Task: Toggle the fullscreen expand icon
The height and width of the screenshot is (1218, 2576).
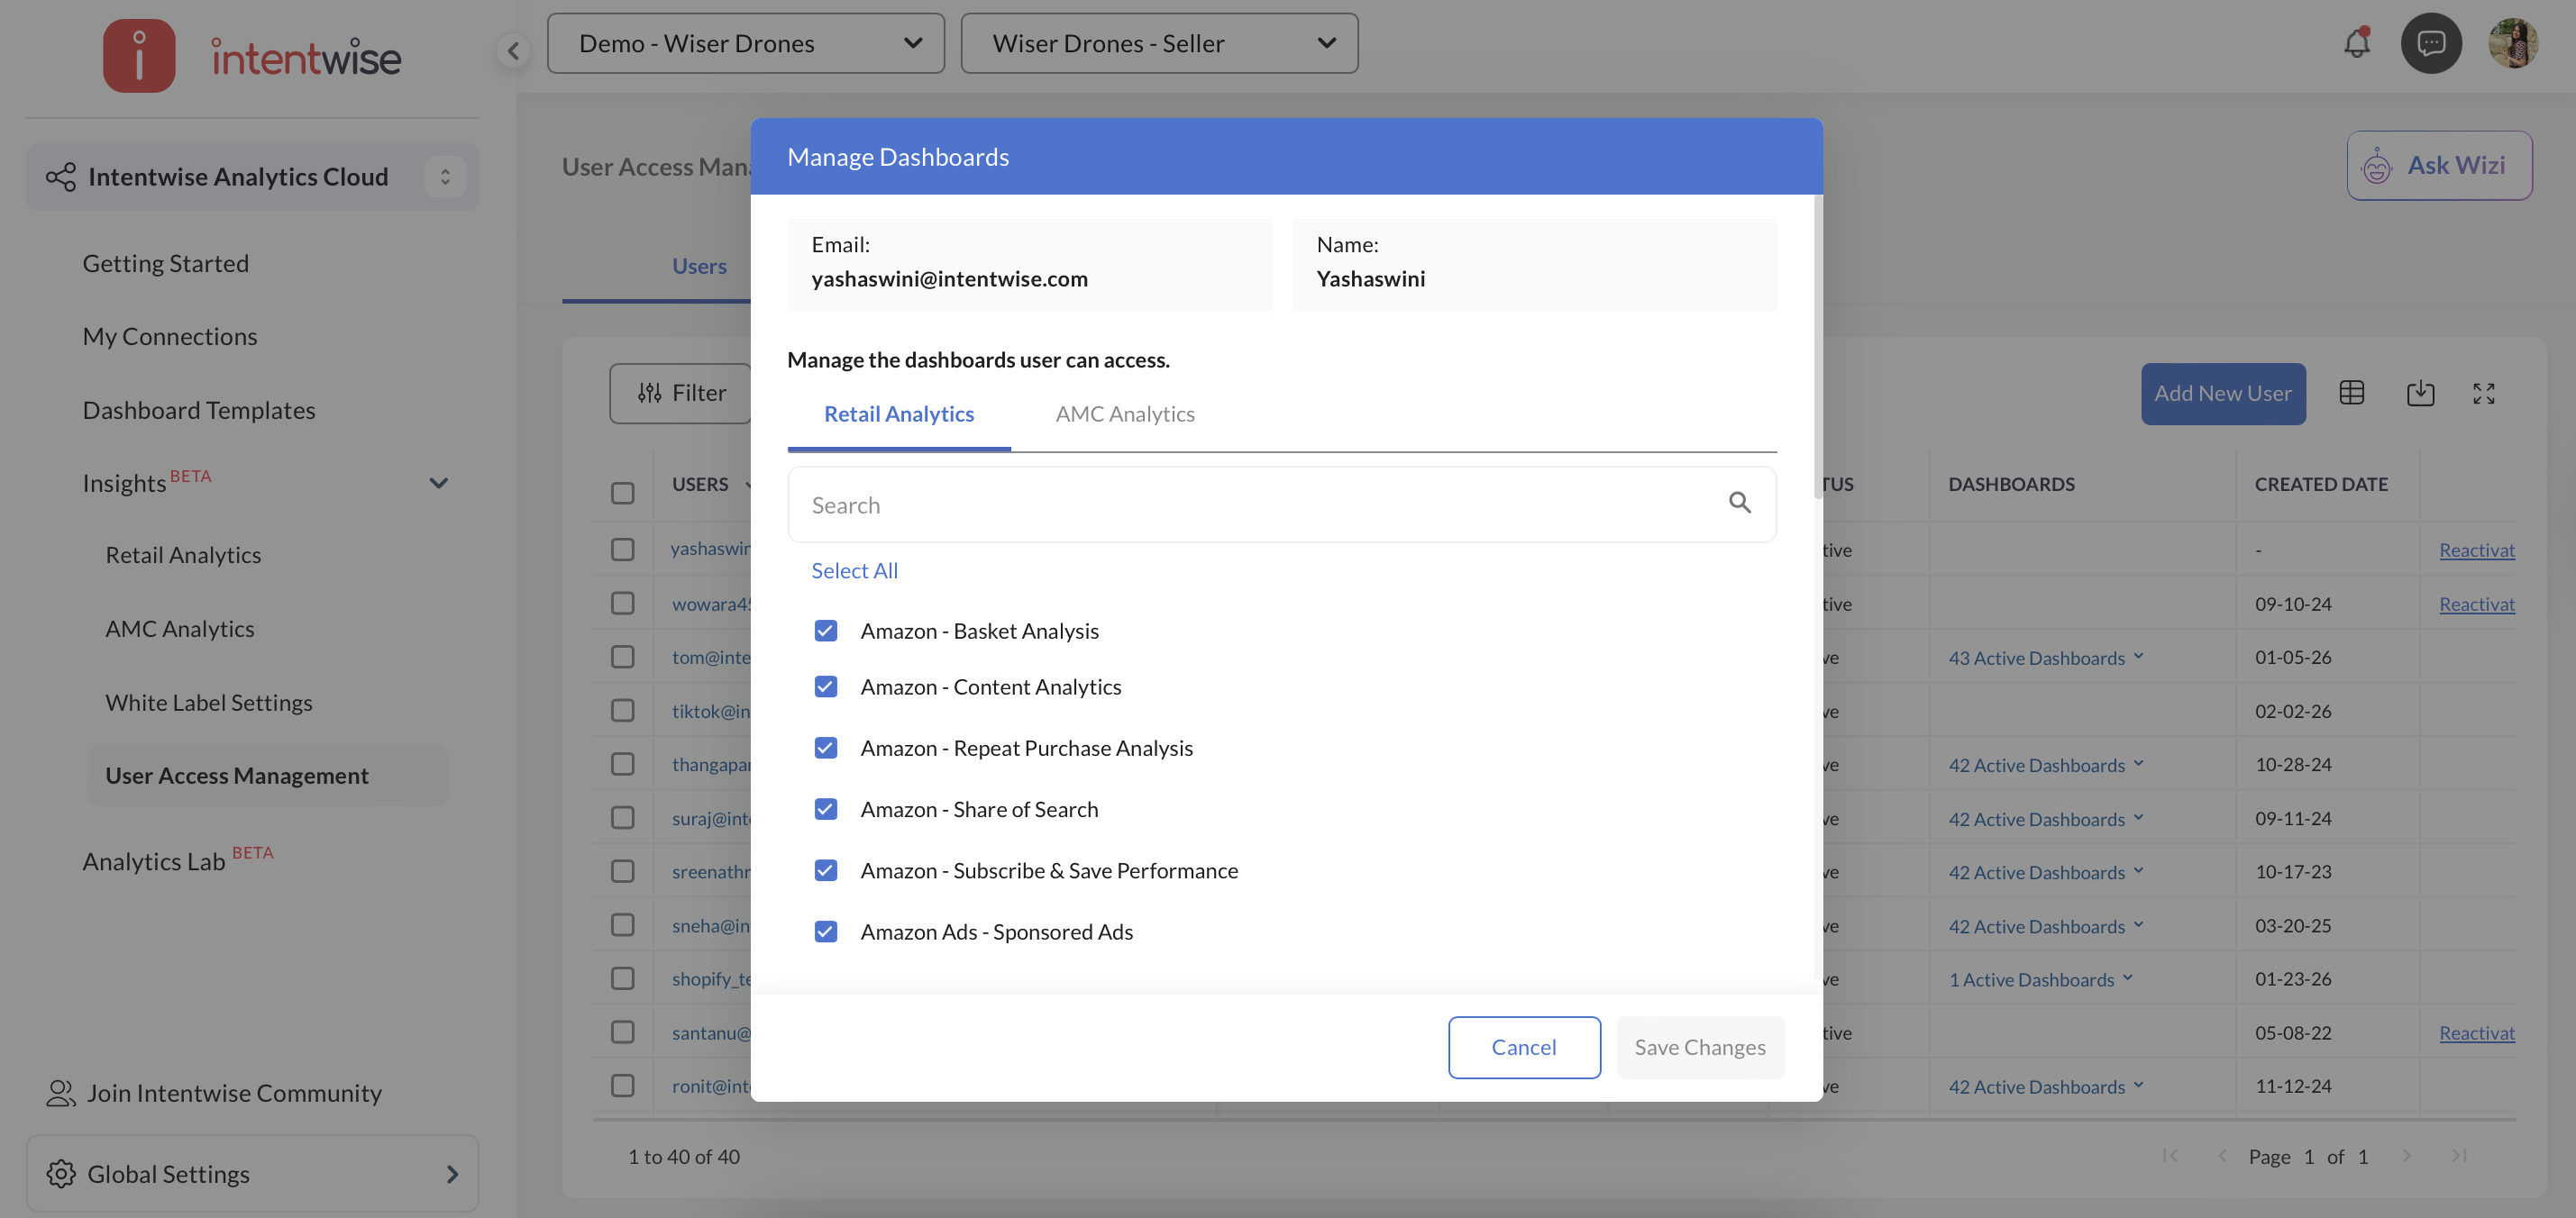Action: point(2483,394)
